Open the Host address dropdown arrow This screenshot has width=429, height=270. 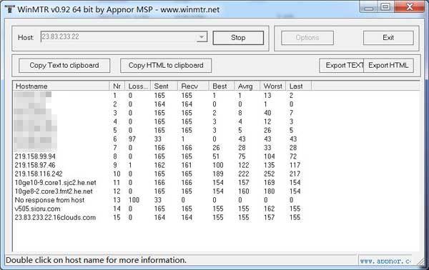[x=202, y=37]
